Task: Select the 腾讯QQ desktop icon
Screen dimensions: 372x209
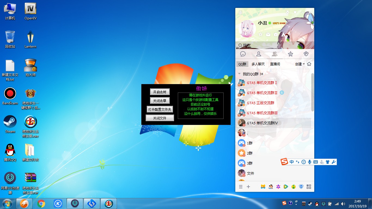Action: pos(10,153)
